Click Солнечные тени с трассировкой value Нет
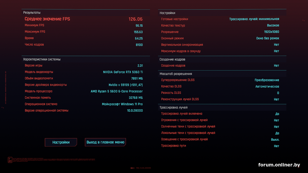Viewport: 308px width, 173px height. click(x=276, y=127)
